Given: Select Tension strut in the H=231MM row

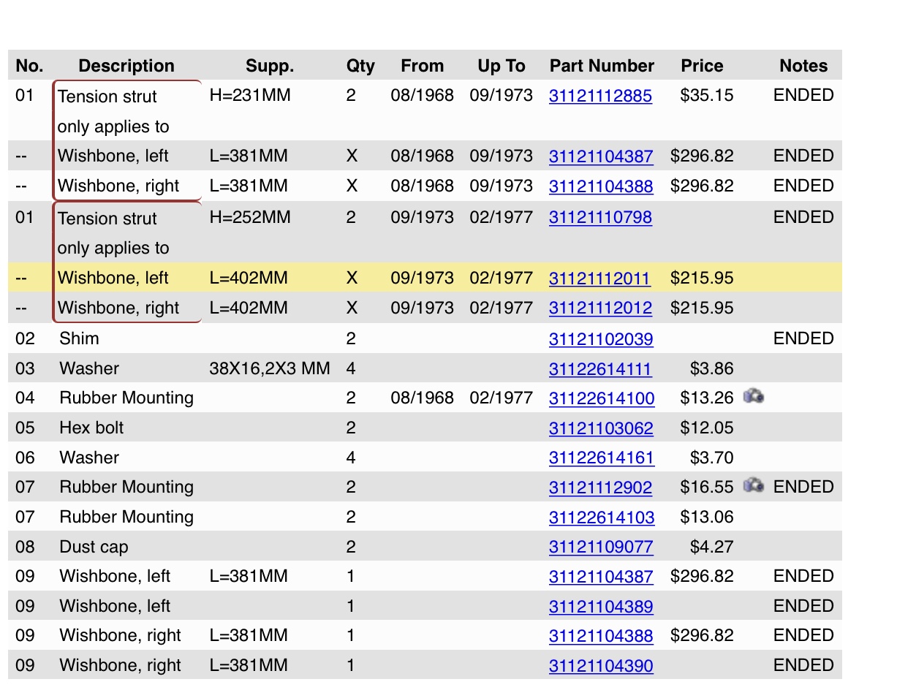Looking at the screenshot, I should (107, 96).
